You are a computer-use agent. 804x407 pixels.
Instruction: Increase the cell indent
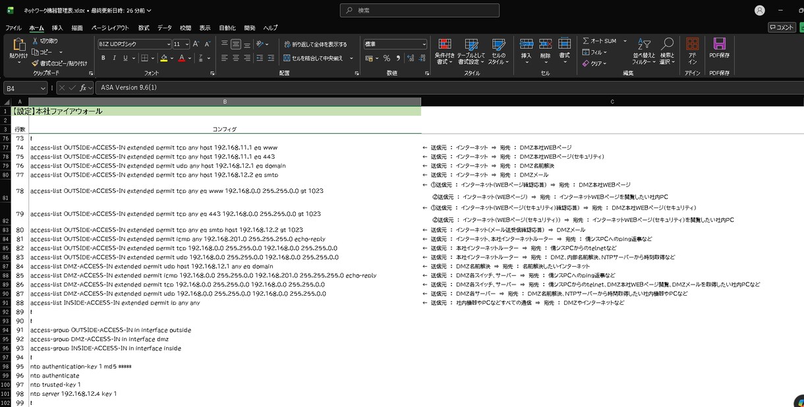click(272, 58)
